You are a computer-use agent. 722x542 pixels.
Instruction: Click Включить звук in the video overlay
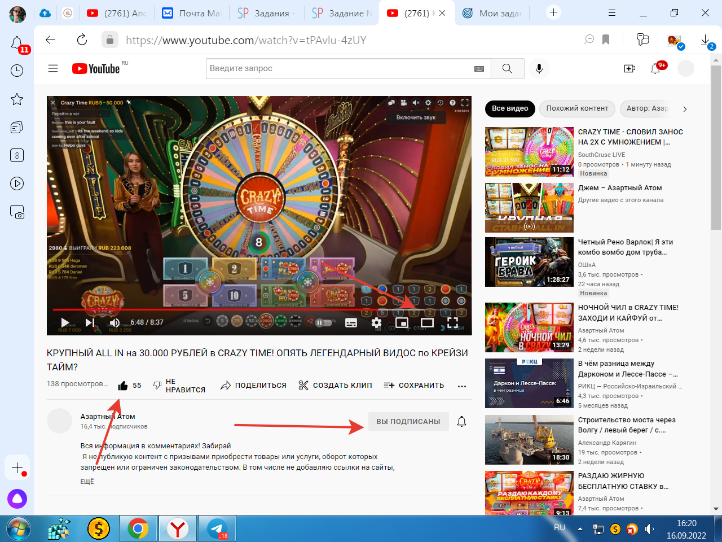click(x=416, y=117)
